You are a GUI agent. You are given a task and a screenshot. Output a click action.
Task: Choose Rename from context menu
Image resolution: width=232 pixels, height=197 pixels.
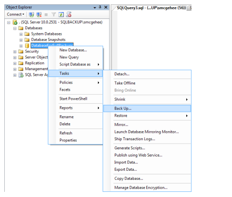75,117
